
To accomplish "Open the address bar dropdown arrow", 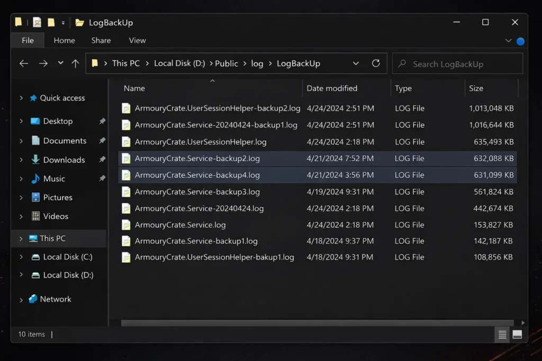I will [356, 63].
